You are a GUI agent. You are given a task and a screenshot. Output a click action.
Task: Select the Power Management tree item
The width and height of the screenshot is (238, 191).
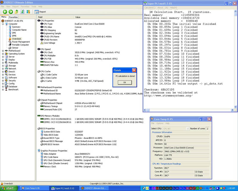(21, 42)
